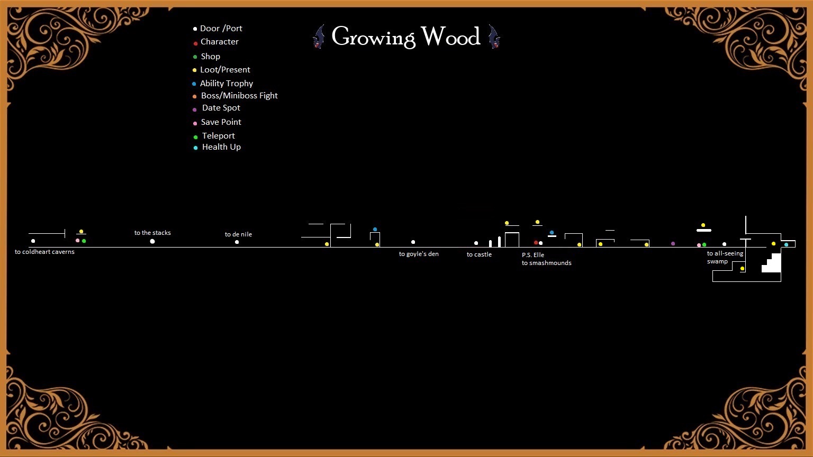Click the bat emblem right of the title
813x457 pixels.
[x=493, y=37]
